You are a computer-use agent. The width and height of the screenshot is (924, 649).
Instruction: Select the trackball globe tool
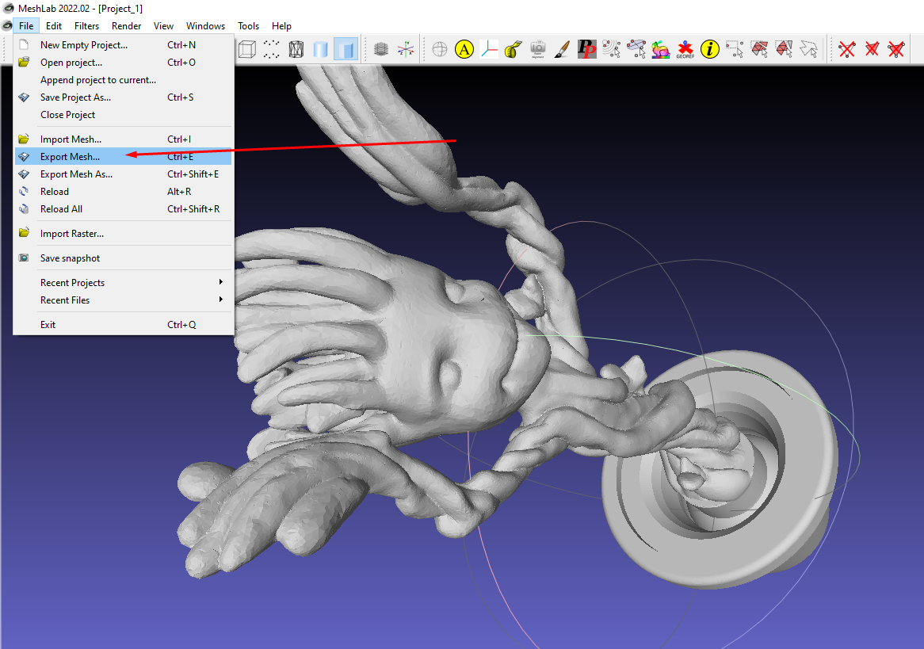point(440,49)
